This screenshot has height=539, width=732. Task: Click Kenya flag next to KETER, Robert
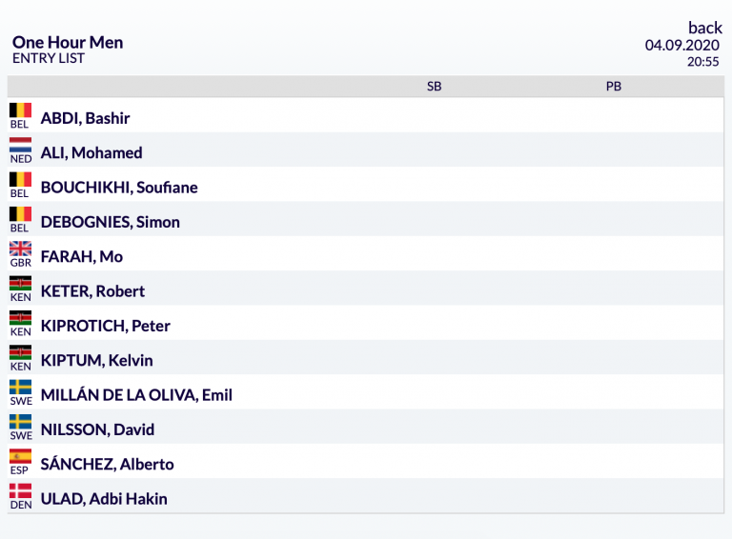point(20,284)
